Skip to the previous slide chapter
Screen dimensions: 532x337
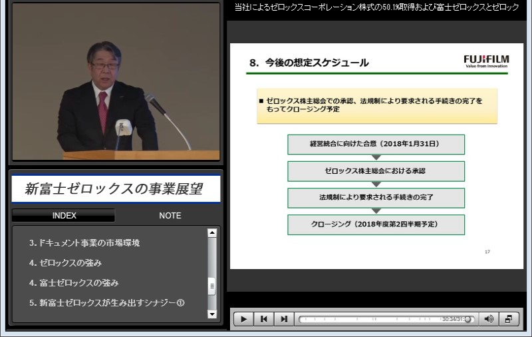[263, 319]
